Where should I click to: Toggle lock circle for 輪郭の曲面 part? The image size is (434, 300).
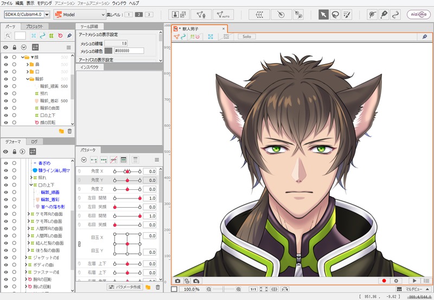pyautogui.click(x=14, y=108)
